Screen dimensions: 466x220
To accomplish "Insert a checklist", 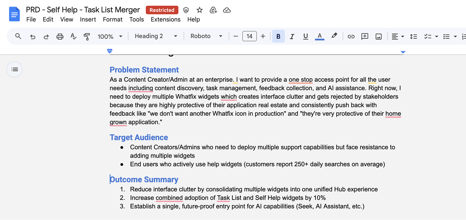I will (x=427, y=36).
